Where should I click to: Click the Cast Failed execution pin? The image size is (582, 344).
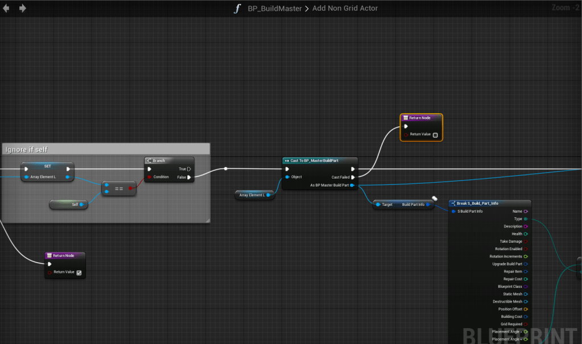(x=353, y=177)
